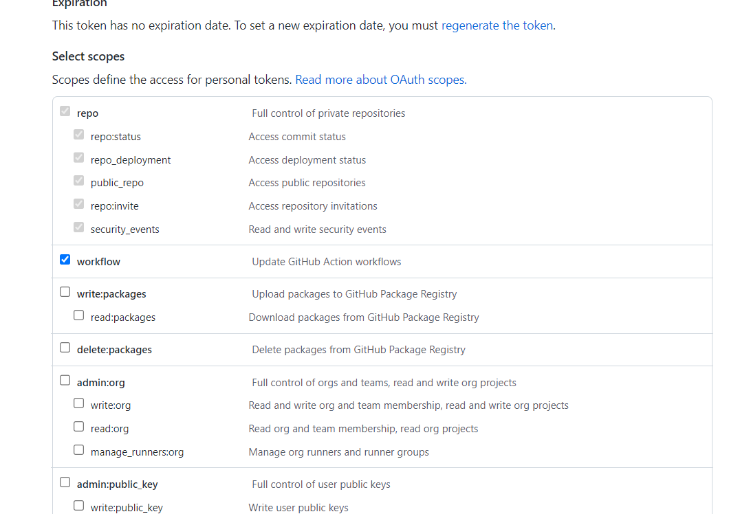
Task: Toggle the repo:invite checkbox
Action: coord(78,203)
